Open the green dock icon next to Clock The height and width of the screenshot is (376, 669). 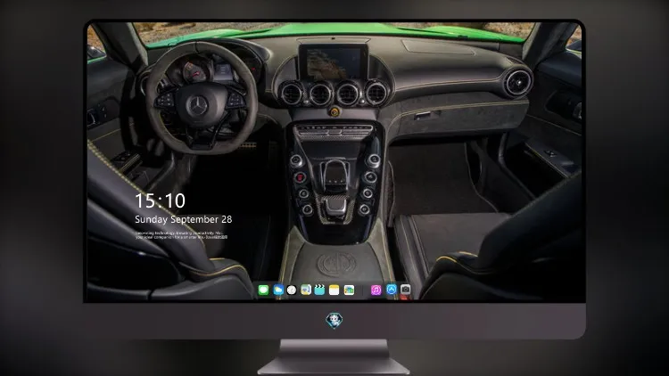tap(306, 290)
